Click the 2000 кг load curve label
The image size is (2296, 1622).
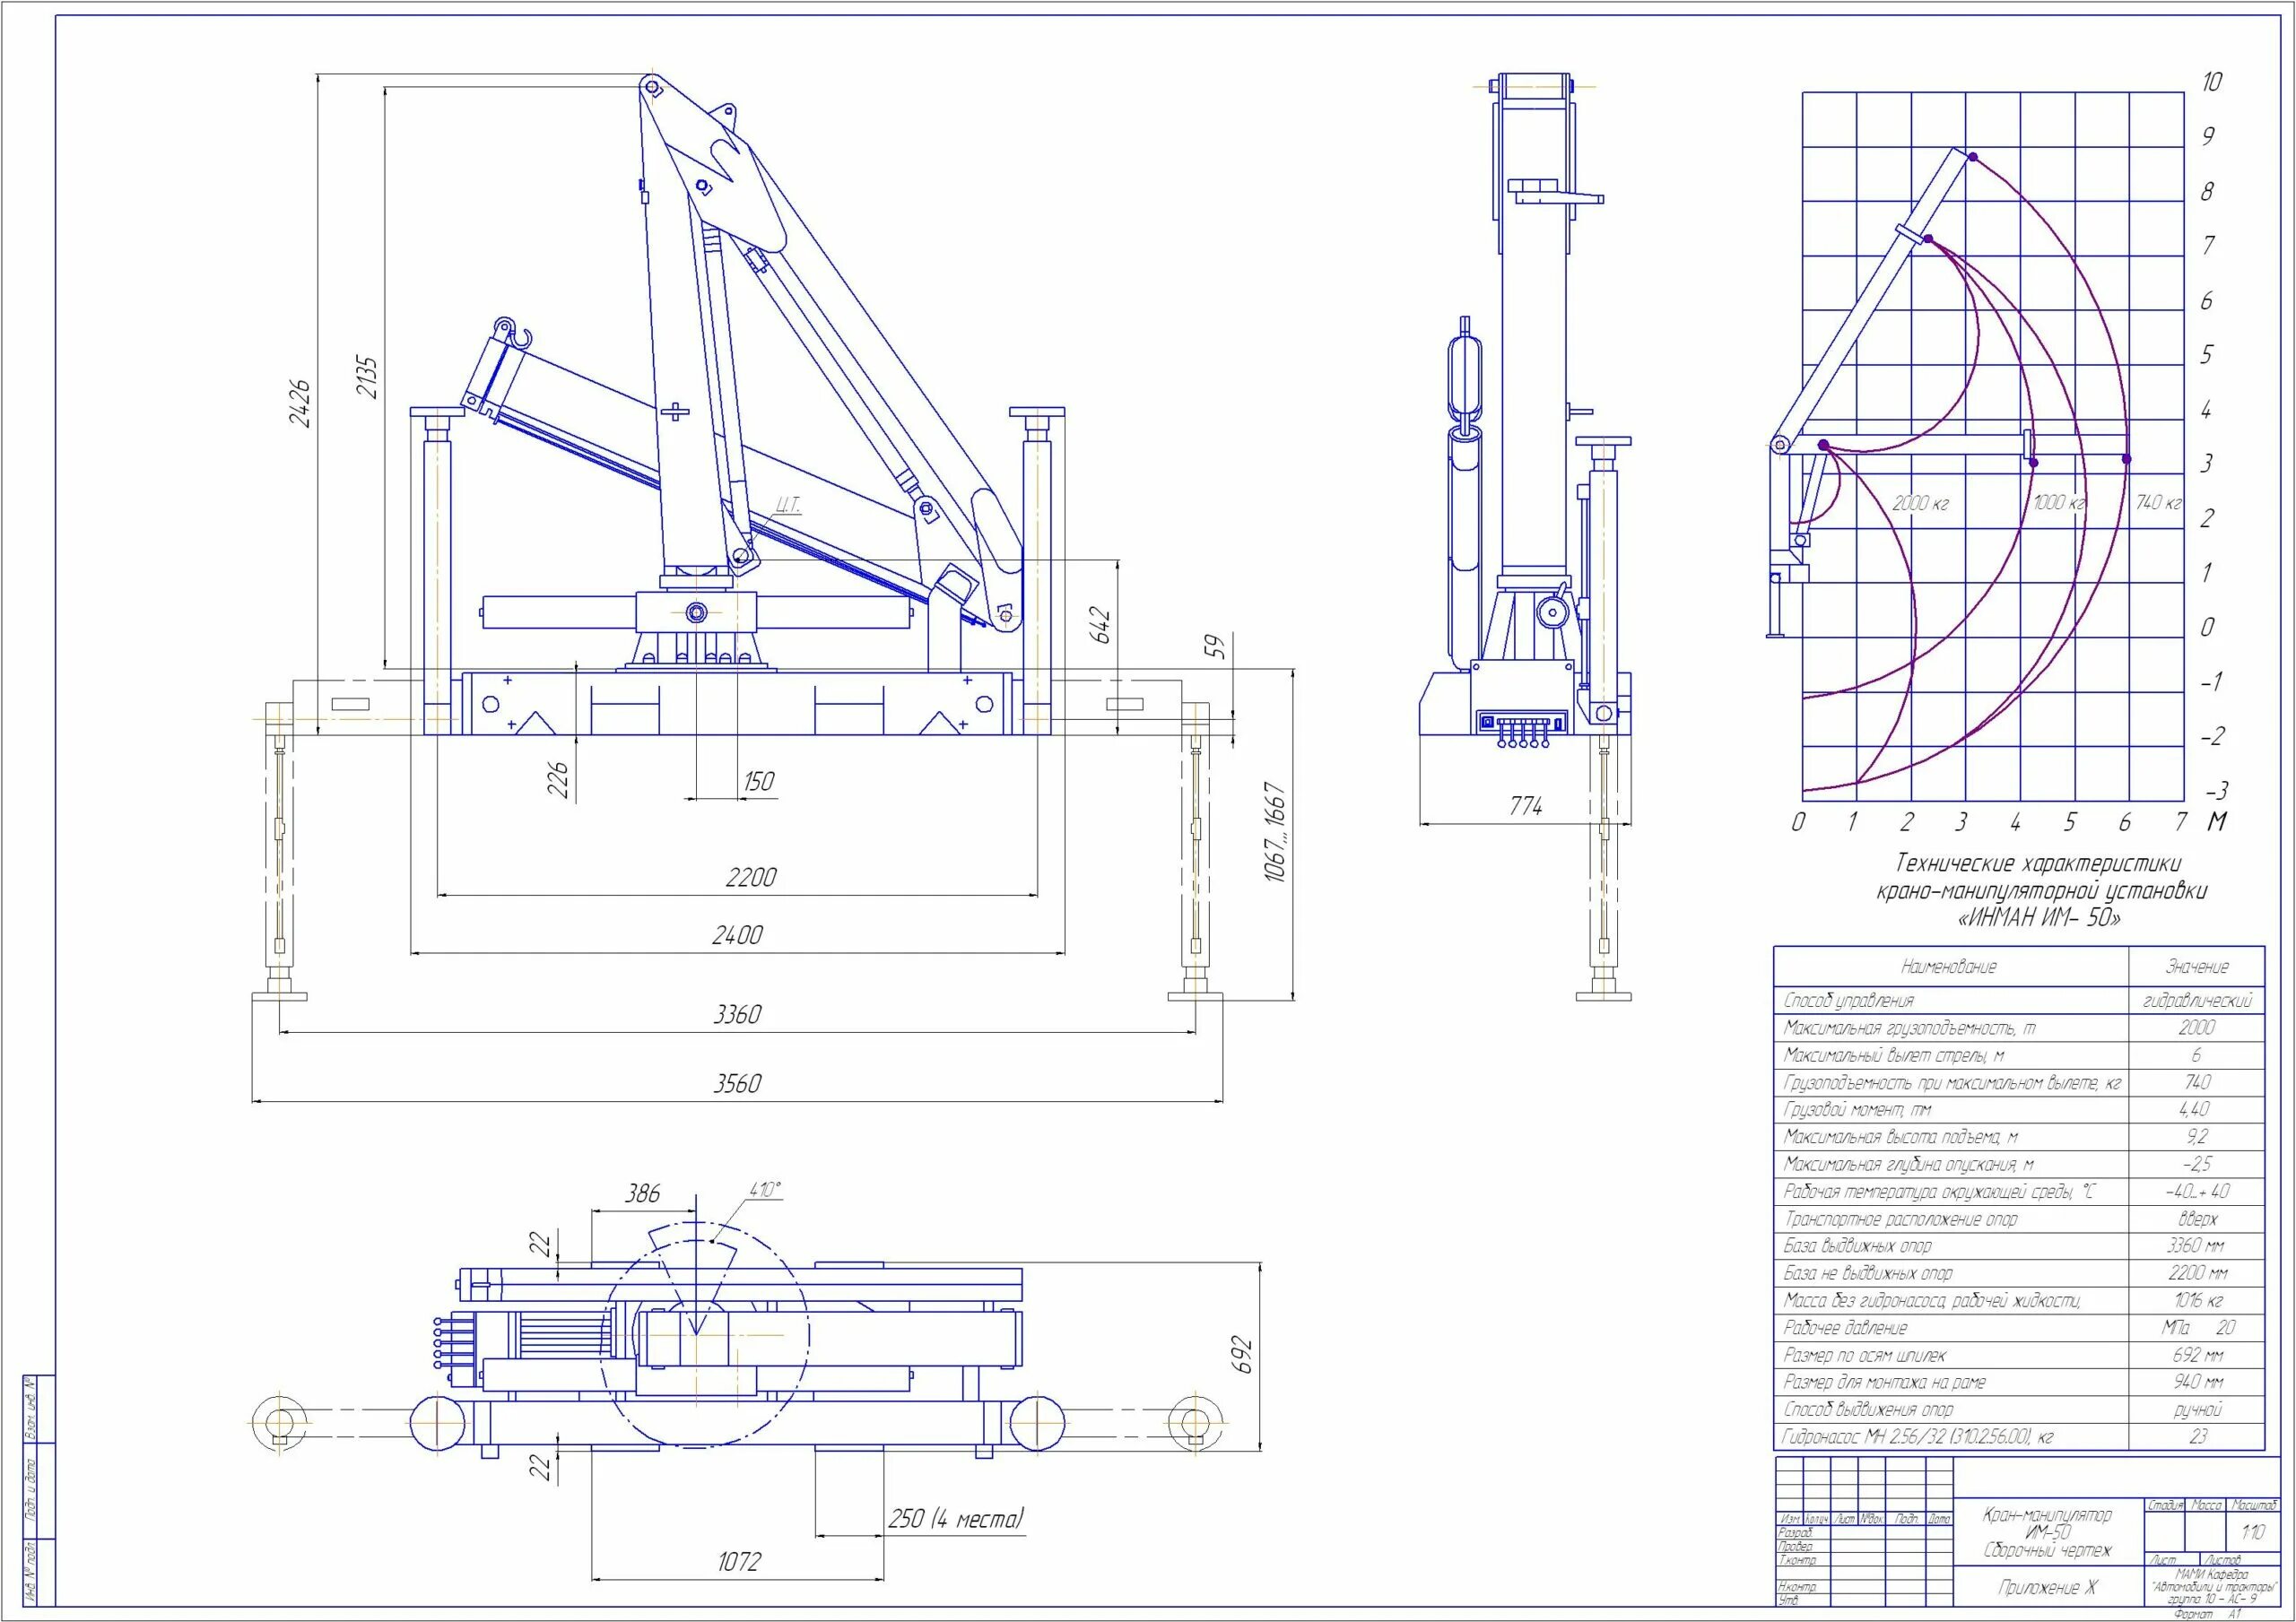point(1921,504)
